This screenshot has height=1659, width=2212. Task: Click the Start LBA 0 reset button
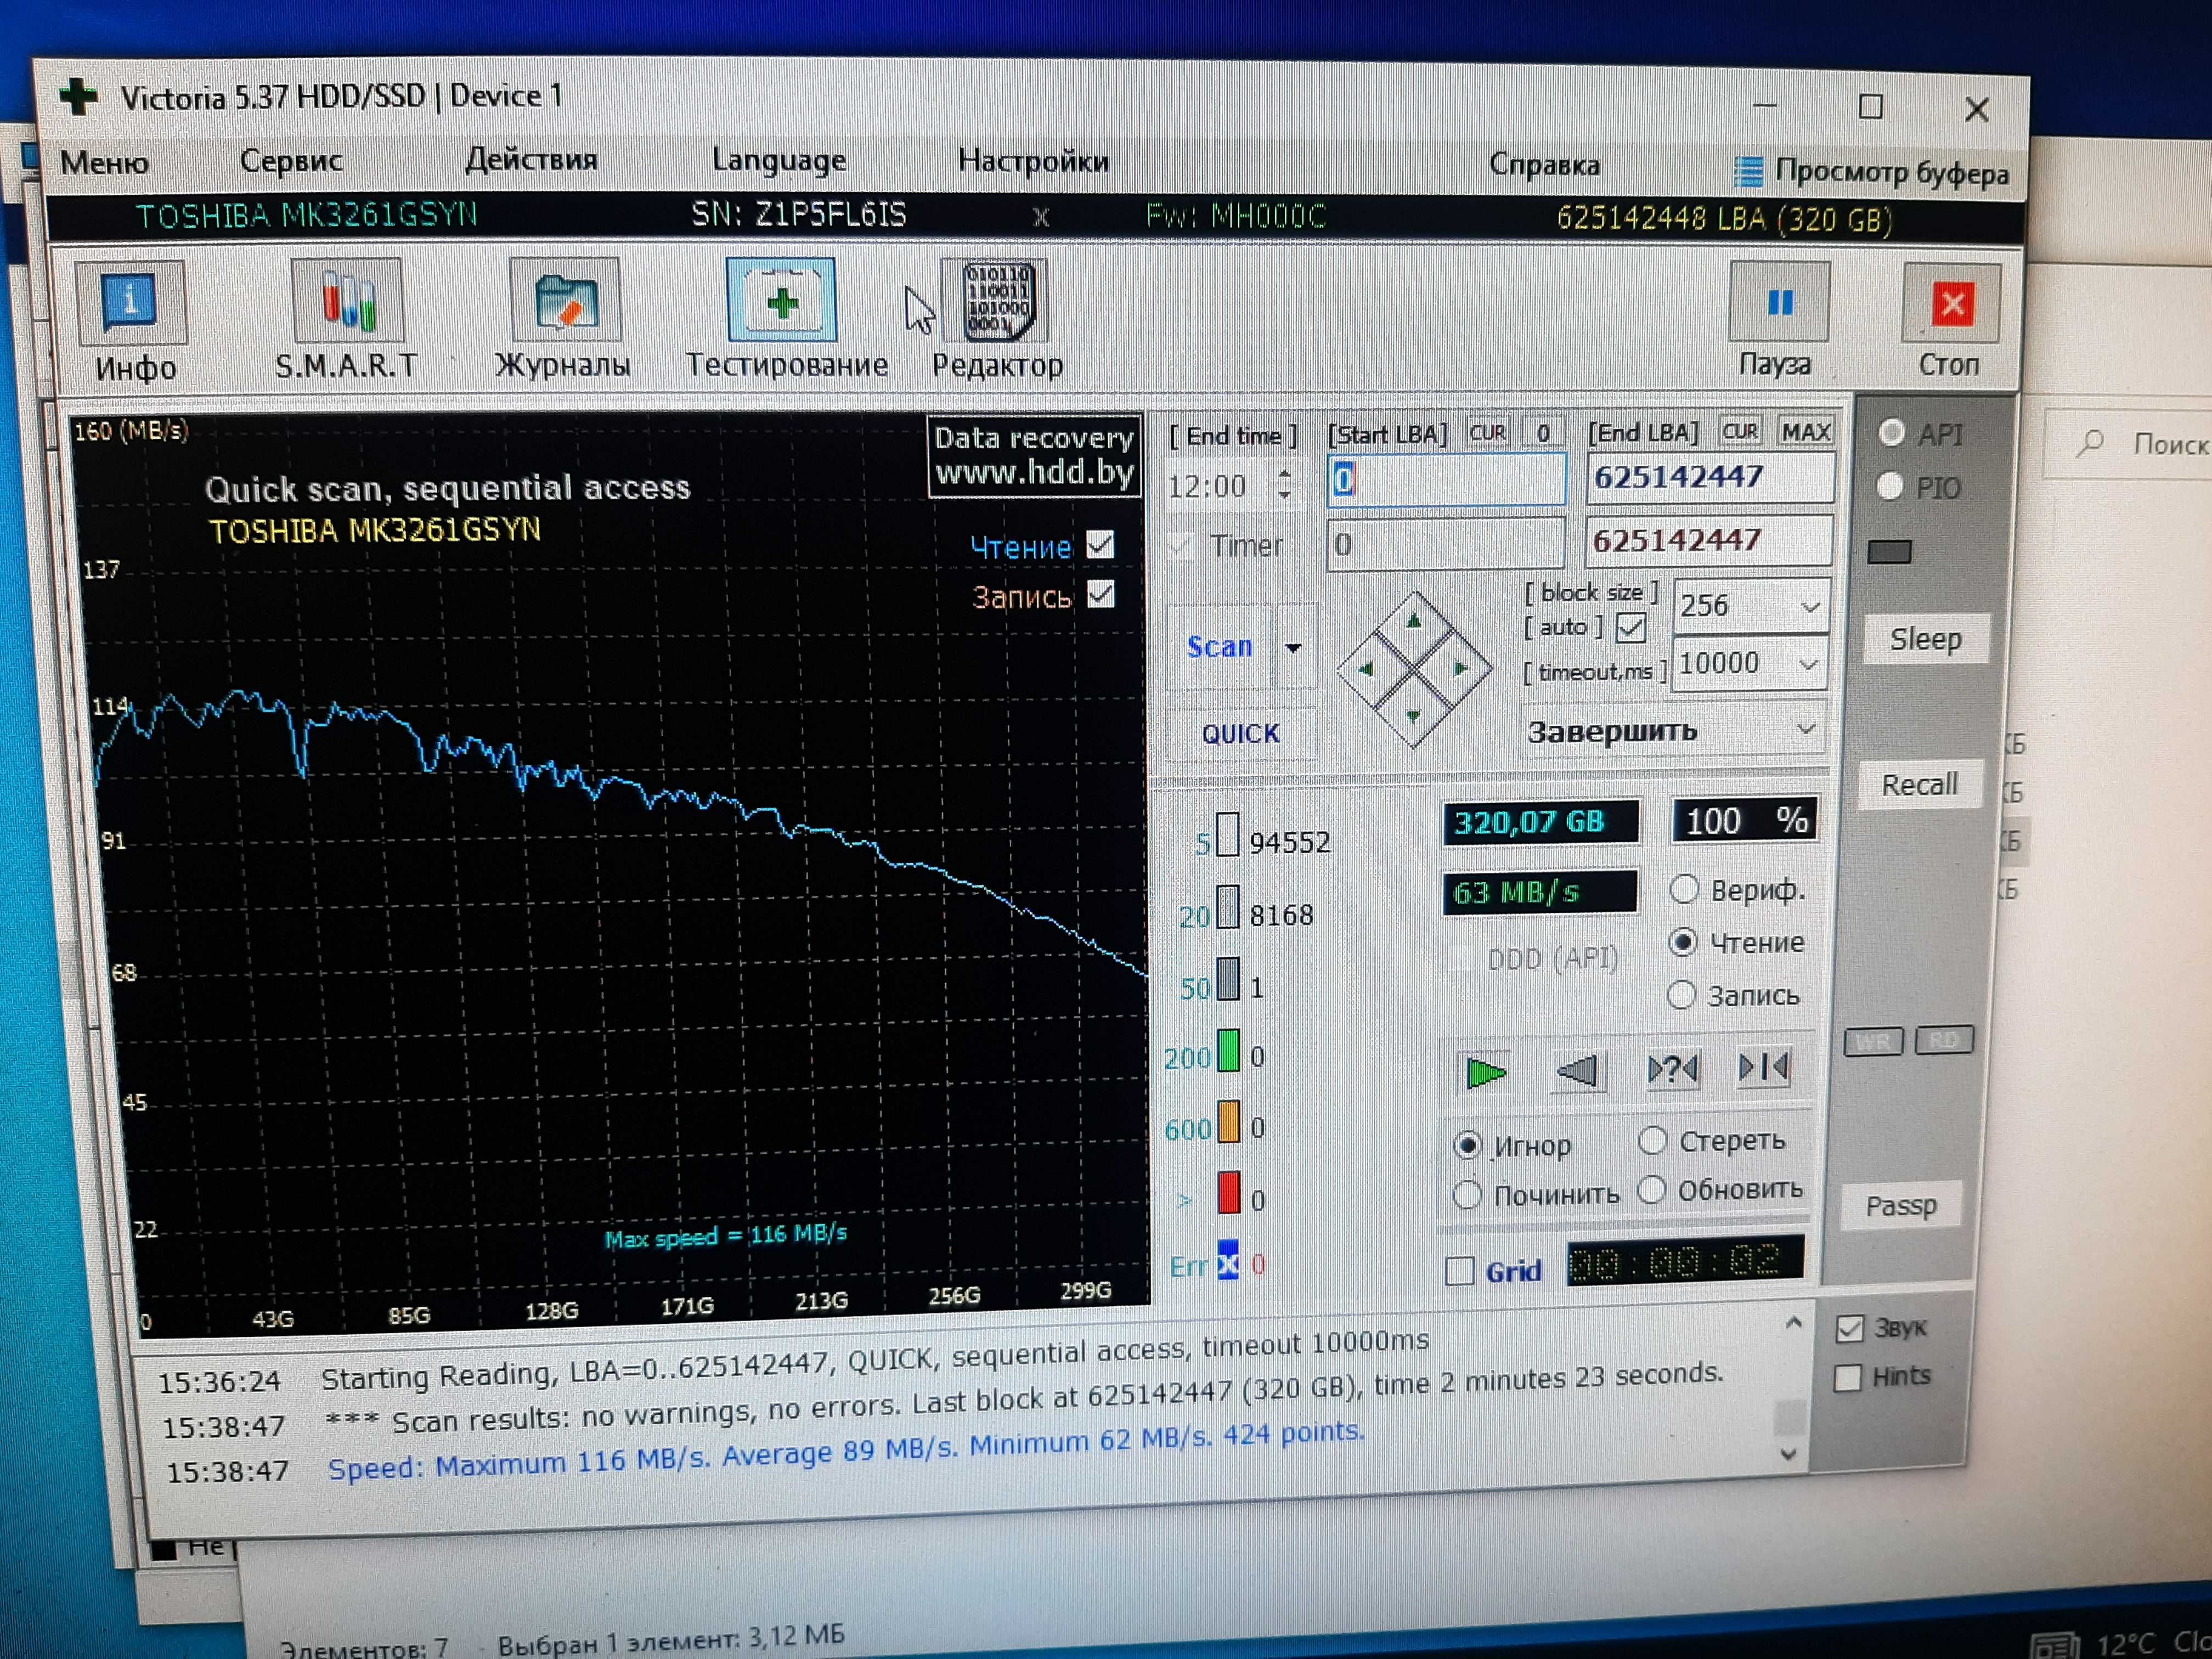pos(1543,432)
